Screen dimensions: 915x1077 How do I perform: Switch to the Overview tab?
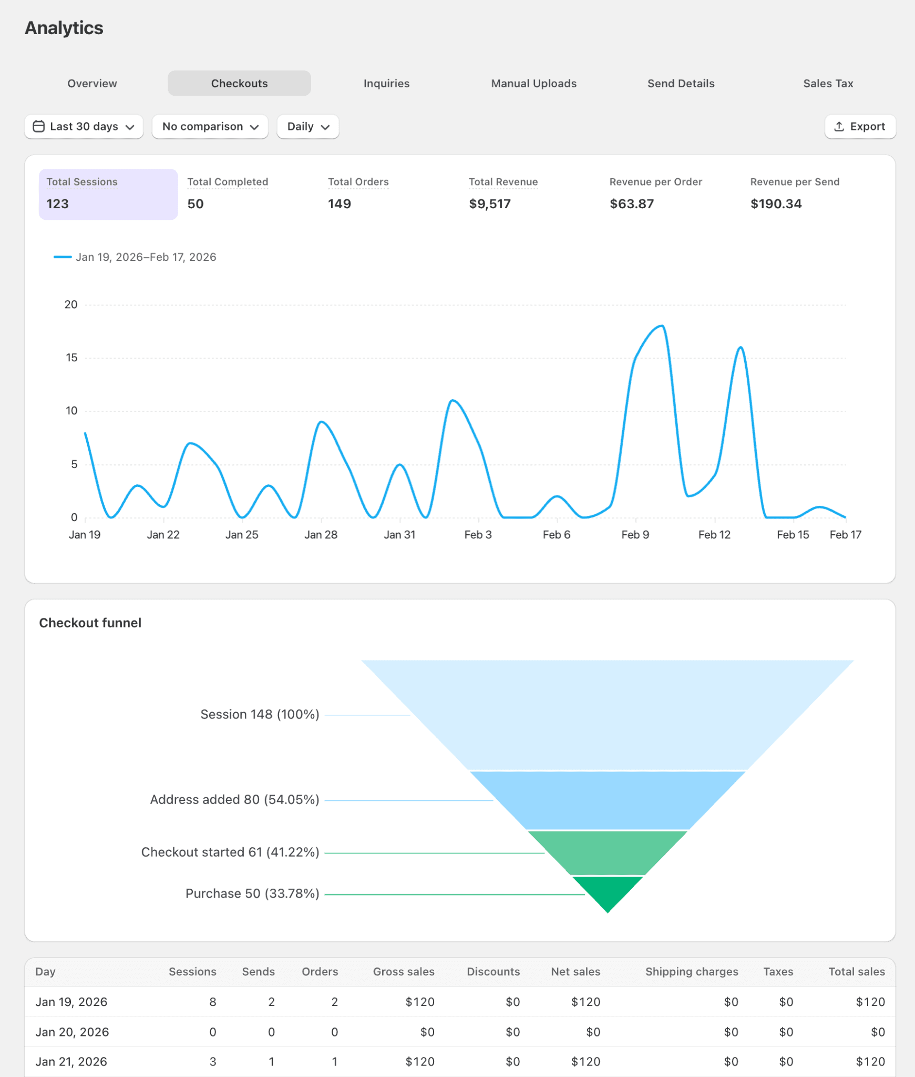(92, 84)
